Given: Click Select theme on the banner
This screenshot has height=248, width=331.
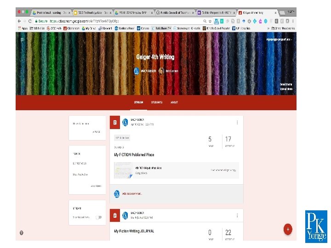Looking at the screenshot, I should (286, 85).
